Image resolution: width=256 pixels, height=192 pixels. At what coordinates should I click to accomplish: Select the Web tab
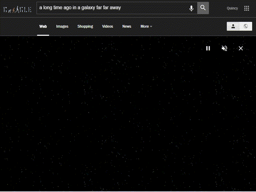(x=43, y=26)
